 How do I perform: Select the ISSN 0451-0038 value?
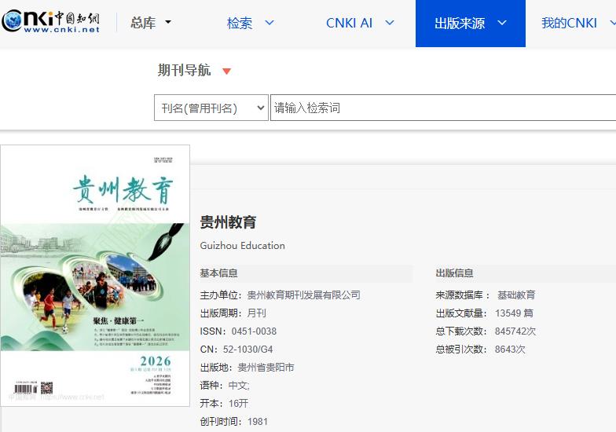pyautogui.click(x=254, y=331)
